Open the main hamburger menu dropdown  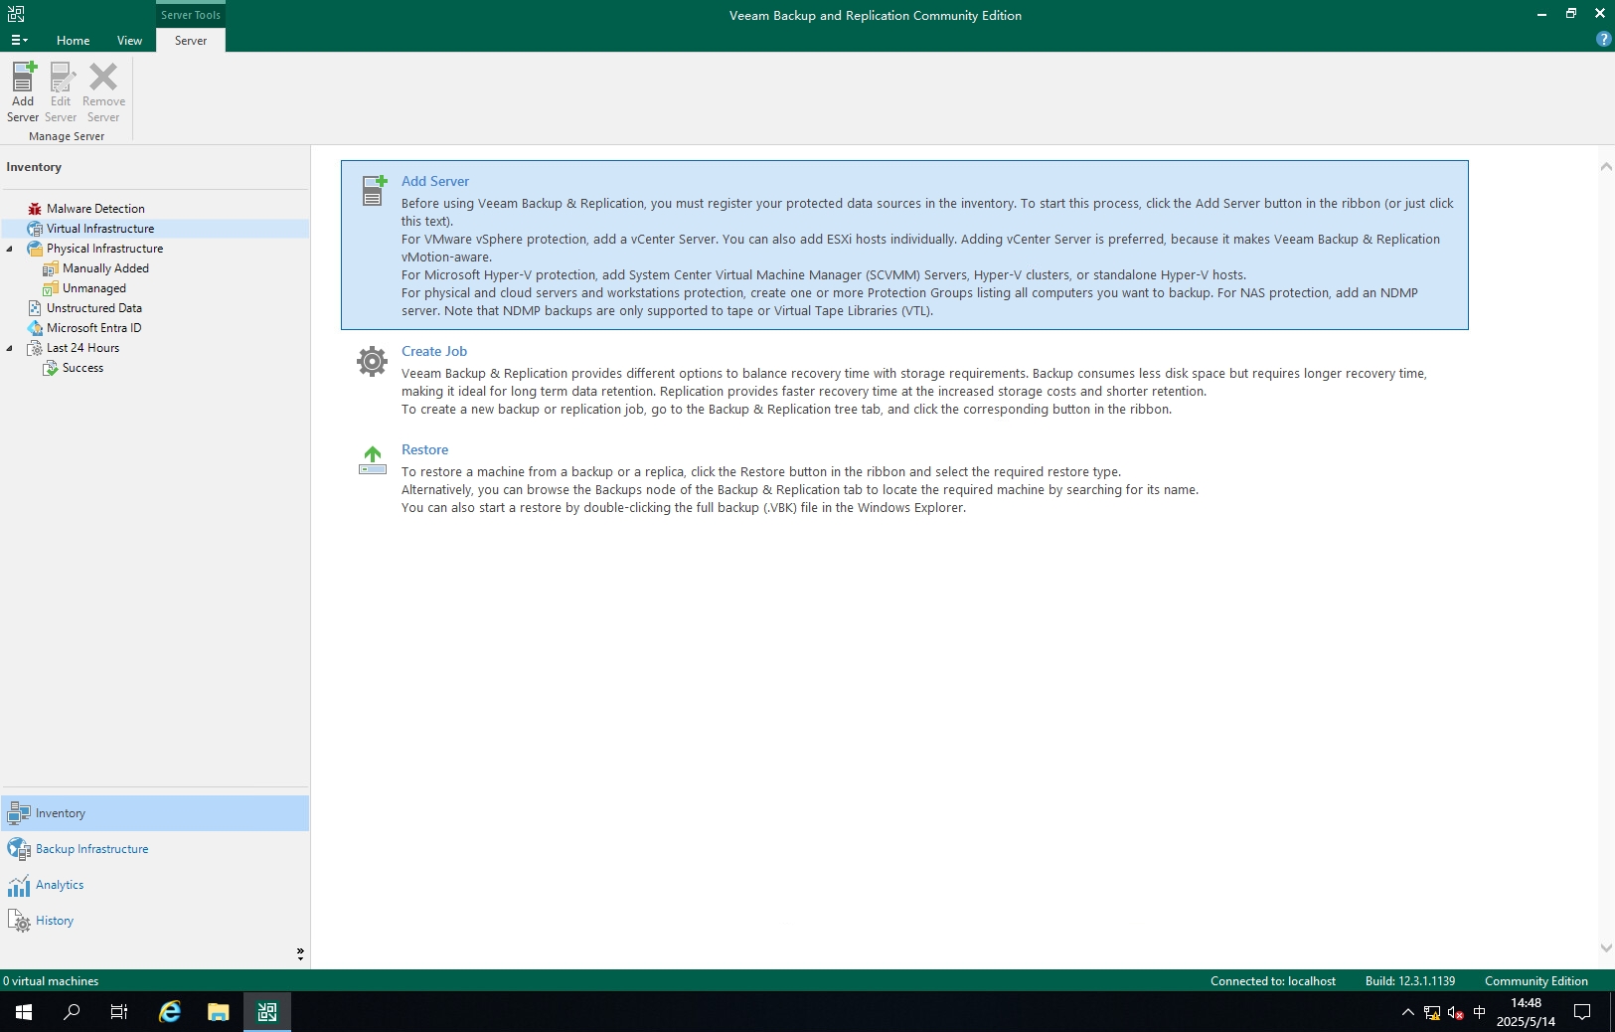[x=19, y=41]
